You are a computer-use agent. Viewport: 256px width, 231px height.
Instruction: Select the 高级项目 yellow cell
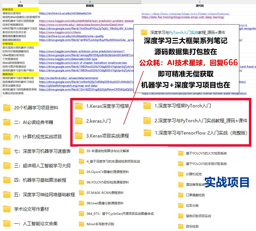20,74
